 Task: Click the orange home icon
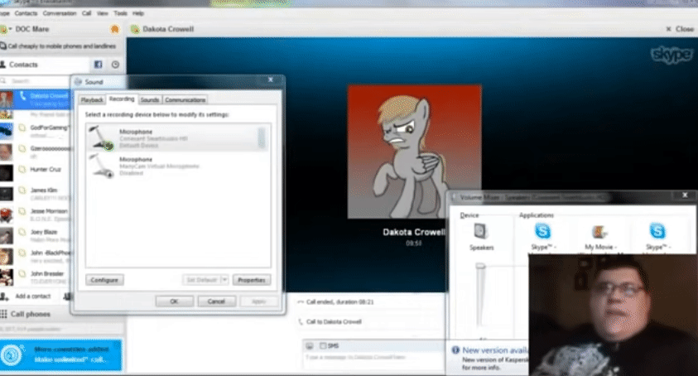pyautogui.click(x=115, y=30)
